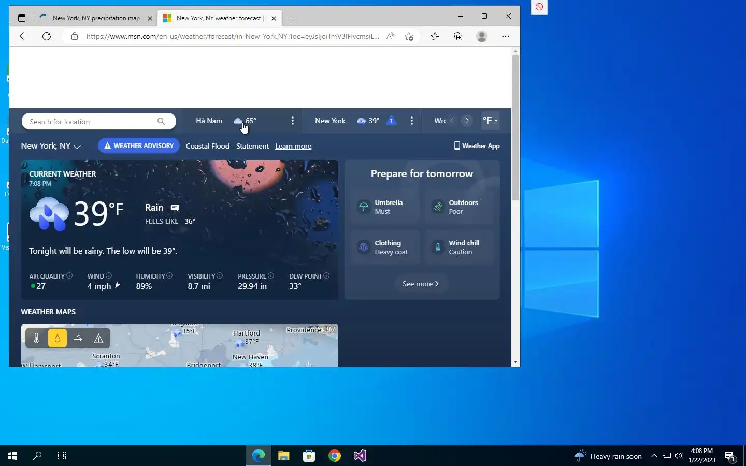The image size is (746, 466).
Task: Expand the New York, NY location dropdown
Action: point(51,146)
